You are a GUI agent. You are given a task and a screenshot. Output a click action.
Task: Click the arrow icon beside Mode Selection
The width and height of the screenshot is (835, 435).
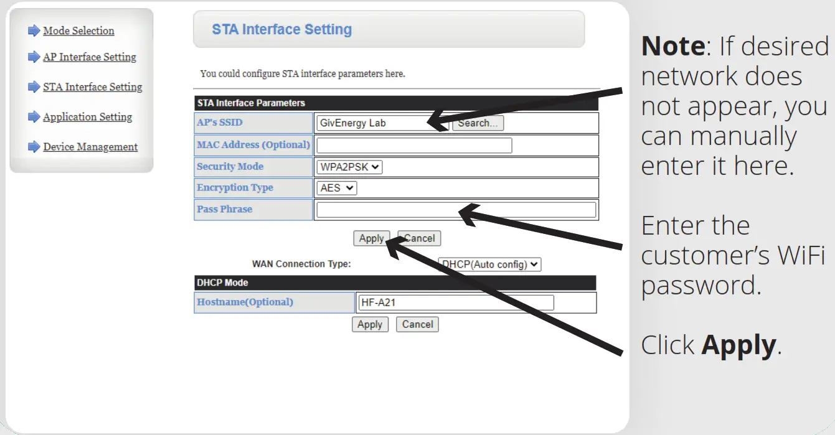coord(34,30)
